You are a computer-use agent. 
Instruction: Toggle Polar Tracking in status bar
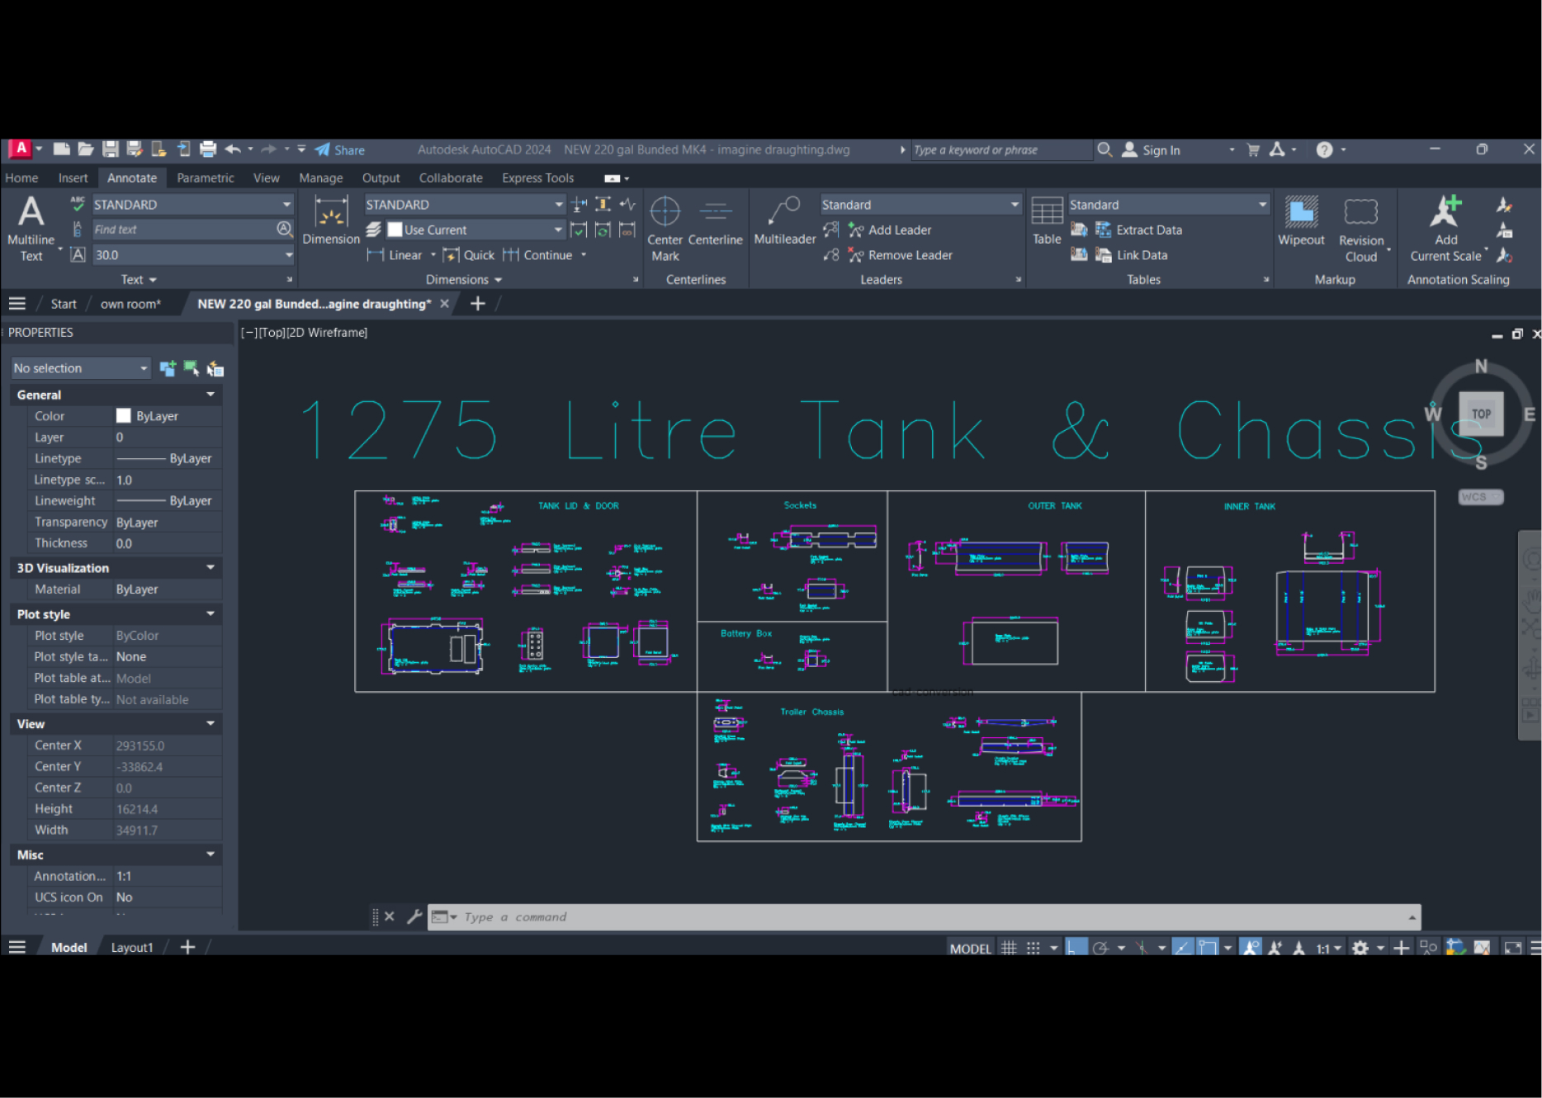[x=1100, y=948]
